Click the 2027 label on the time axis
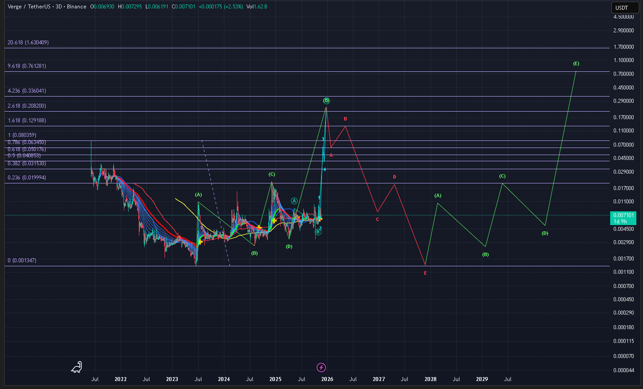Viewport: 643px width, 389px height. pos(379,379)
